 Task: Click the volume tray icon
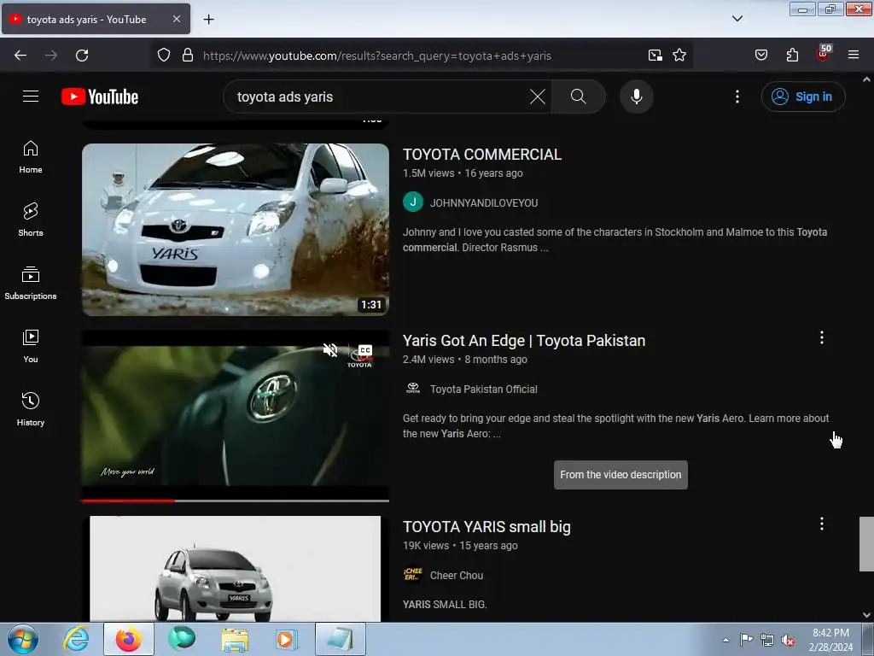[788, 640]
